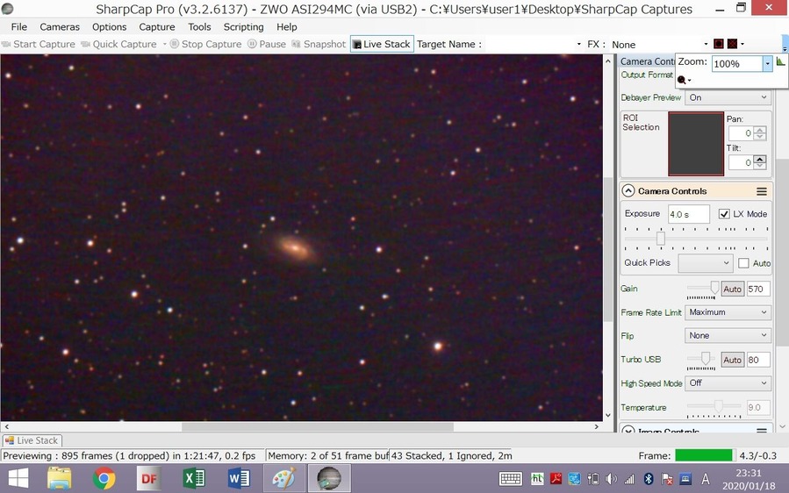789x493 pixels.
Task: Click the Exposure slider handle
Action: (x=661, y=239)
